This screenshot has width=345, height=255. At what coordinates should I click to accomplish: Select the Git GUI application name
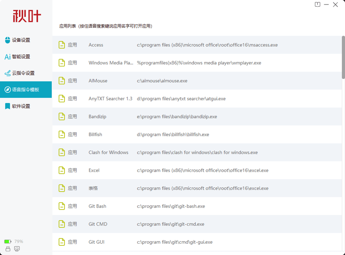(x=96, y=242)
